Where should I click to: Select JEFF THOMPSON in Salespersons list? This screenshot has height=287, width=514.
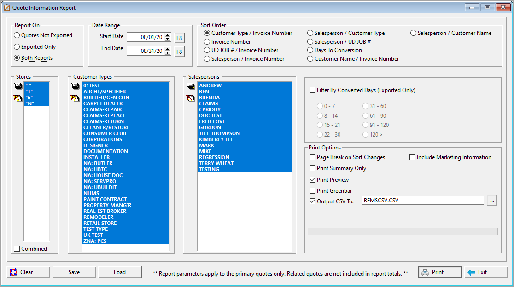tap(245, 133)
